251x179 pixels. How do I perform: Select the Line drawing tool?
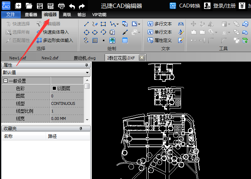click(86, 24)
